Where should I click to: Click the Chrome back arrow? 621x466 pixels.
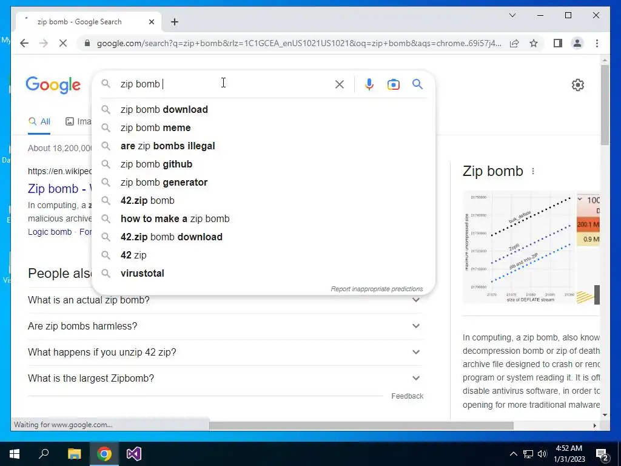tap(24, 43)
